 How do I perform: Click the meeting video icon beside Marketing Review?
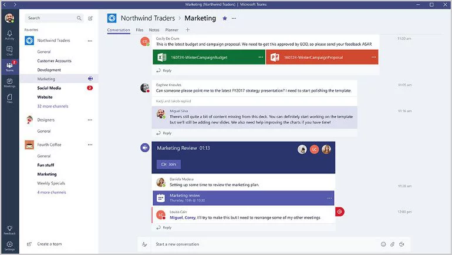[145, 147]
